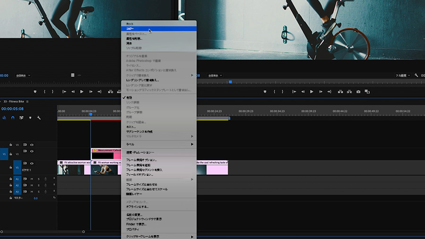The height and width of the screenshot is (239, 425).
Task: Toggle linked selection icon in timeline
Action: coord(21,118)
